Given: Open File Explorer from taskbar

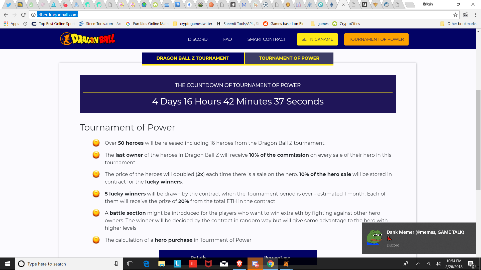Looking at the screenshot, I should point(162,264).
